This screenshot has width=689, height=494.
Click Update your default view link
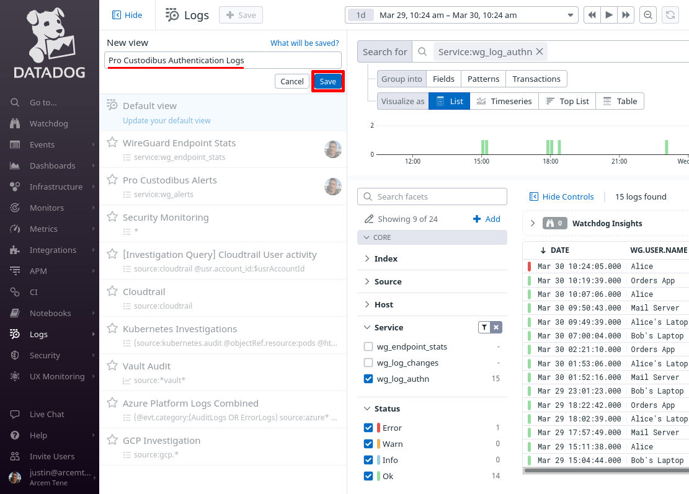[167, 120]
